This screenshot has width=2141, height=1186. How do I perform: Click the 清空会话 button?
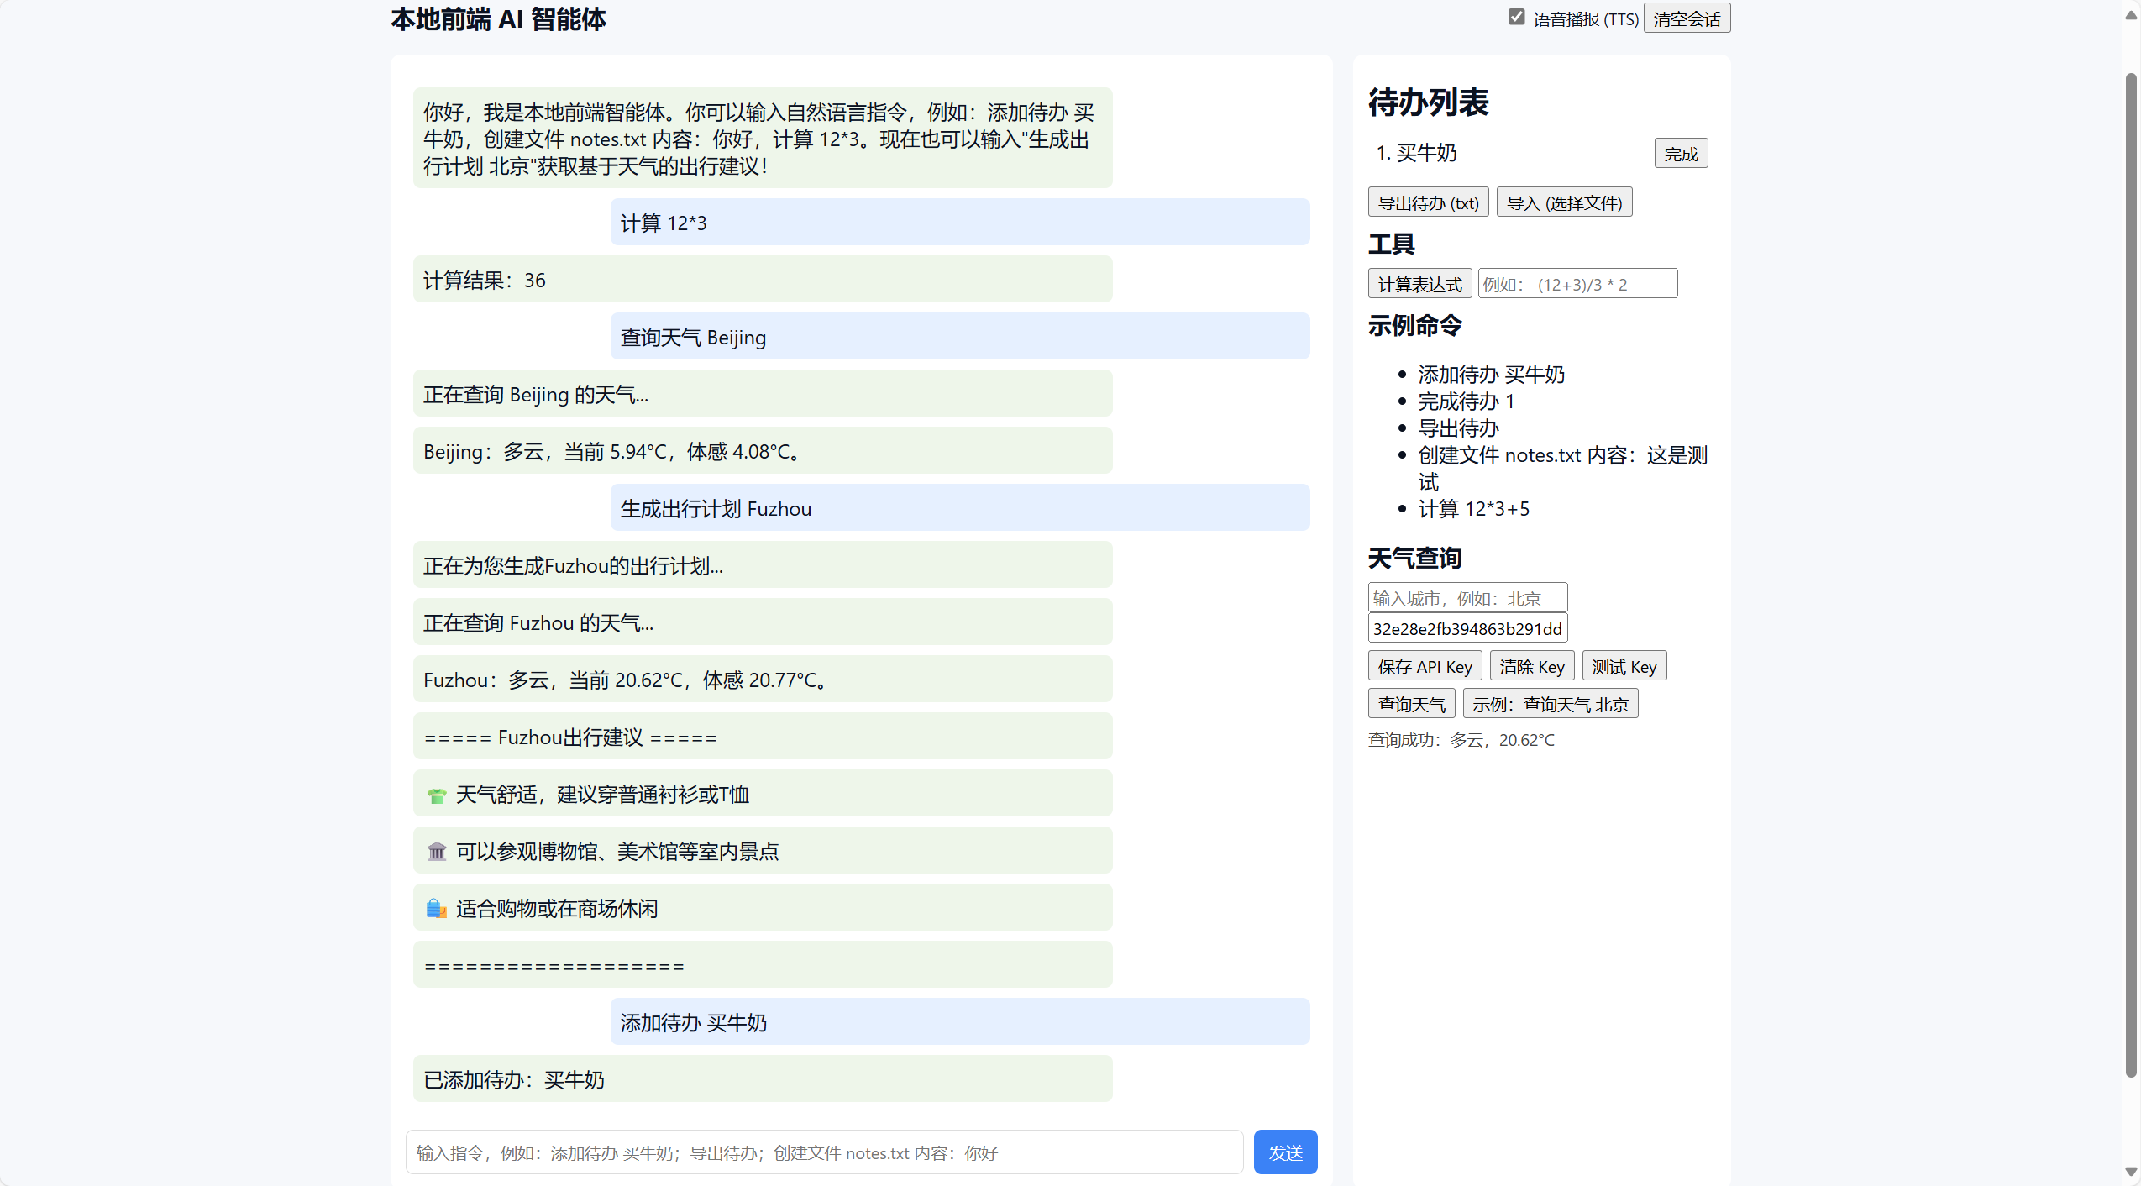coord(1687,18)
